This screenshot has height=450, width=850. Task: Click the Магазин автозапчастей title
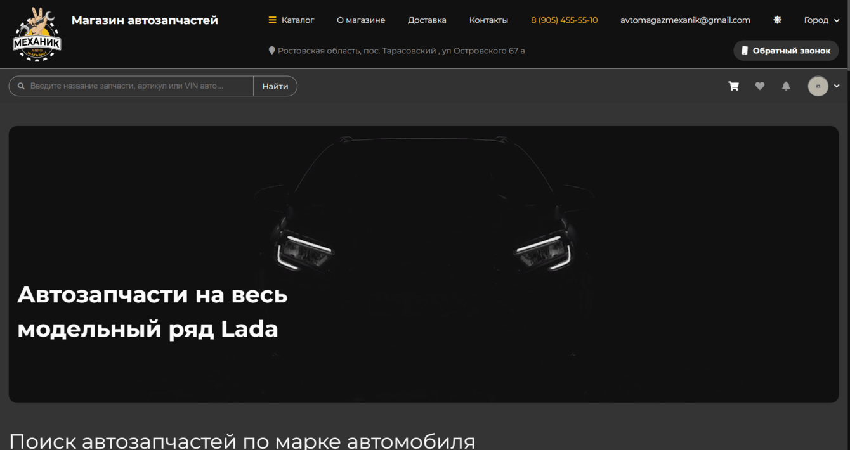145,20
